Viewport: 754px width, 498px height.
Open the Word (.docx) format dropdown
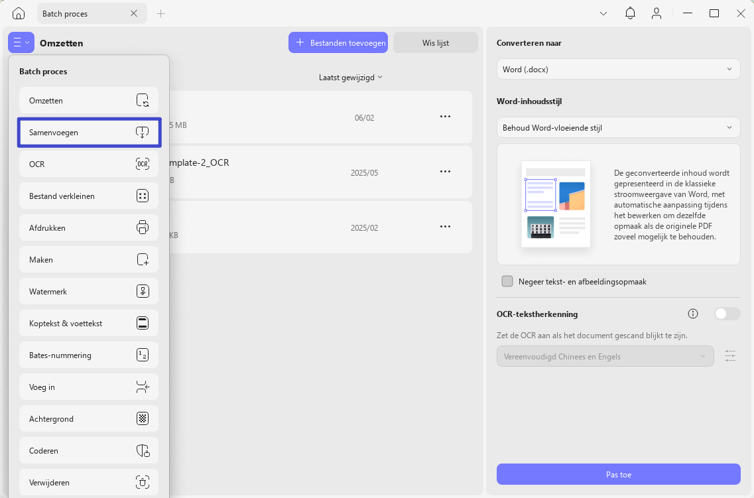(x=619, y=69)
